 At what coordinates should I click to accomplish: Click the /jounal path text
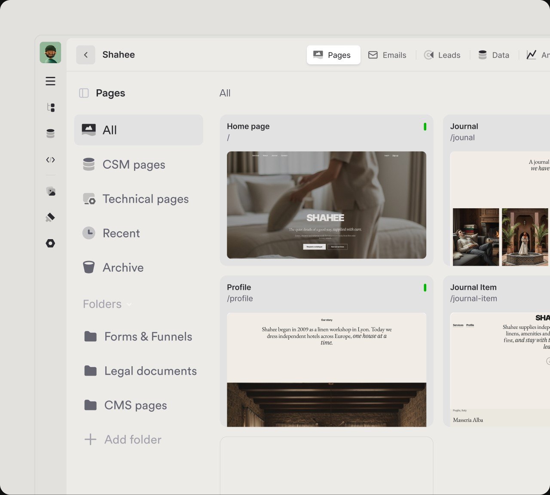point(462,137)
